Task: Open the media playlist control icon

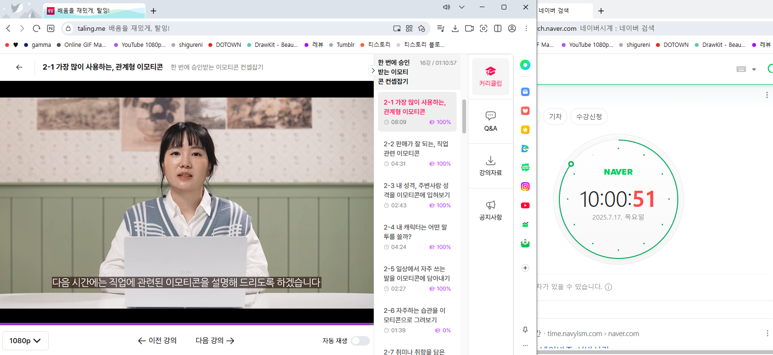Action: coord(441,28)
